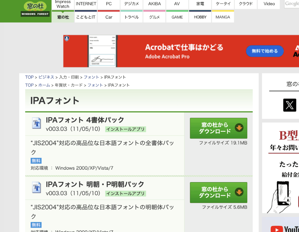
Task: Click the IPAフォント 明朝・P明朝パック title
Action: 95,184
